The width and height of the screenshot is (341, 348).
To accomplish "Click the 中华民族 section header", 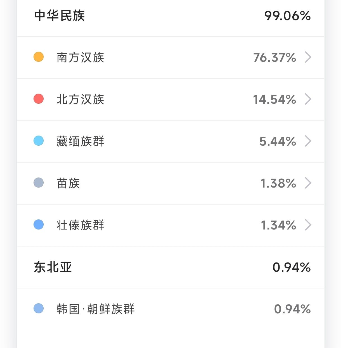I will [60, 16].
